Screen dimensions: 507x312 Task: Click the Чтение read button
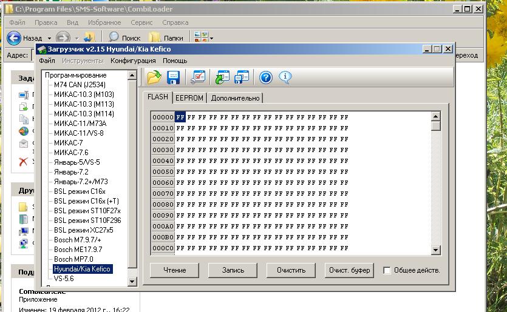pyautogui.click(x=175, y=270)
